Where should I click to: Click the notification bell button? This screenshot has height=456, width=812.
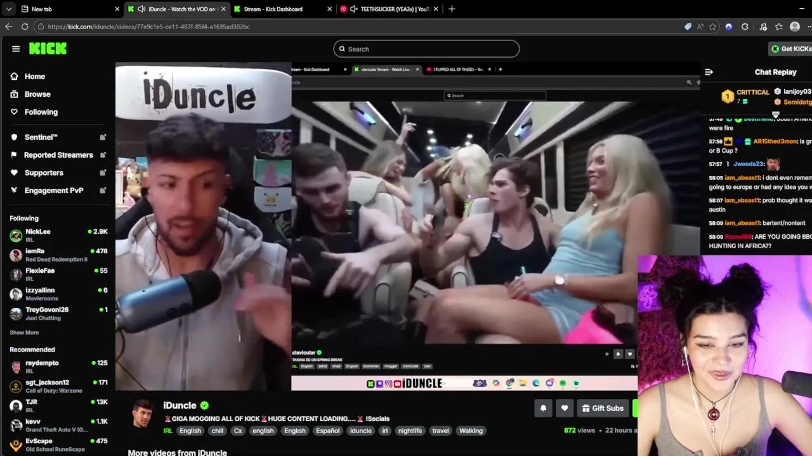(543, 408)
